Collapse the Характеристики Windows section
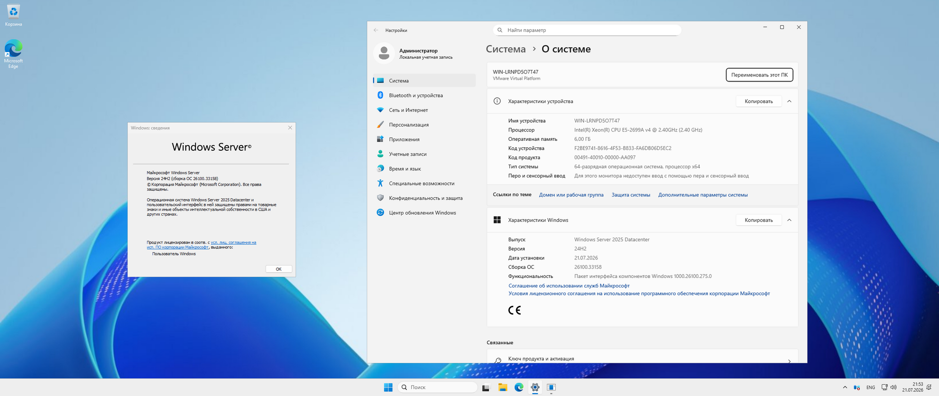 coord(789,220)
